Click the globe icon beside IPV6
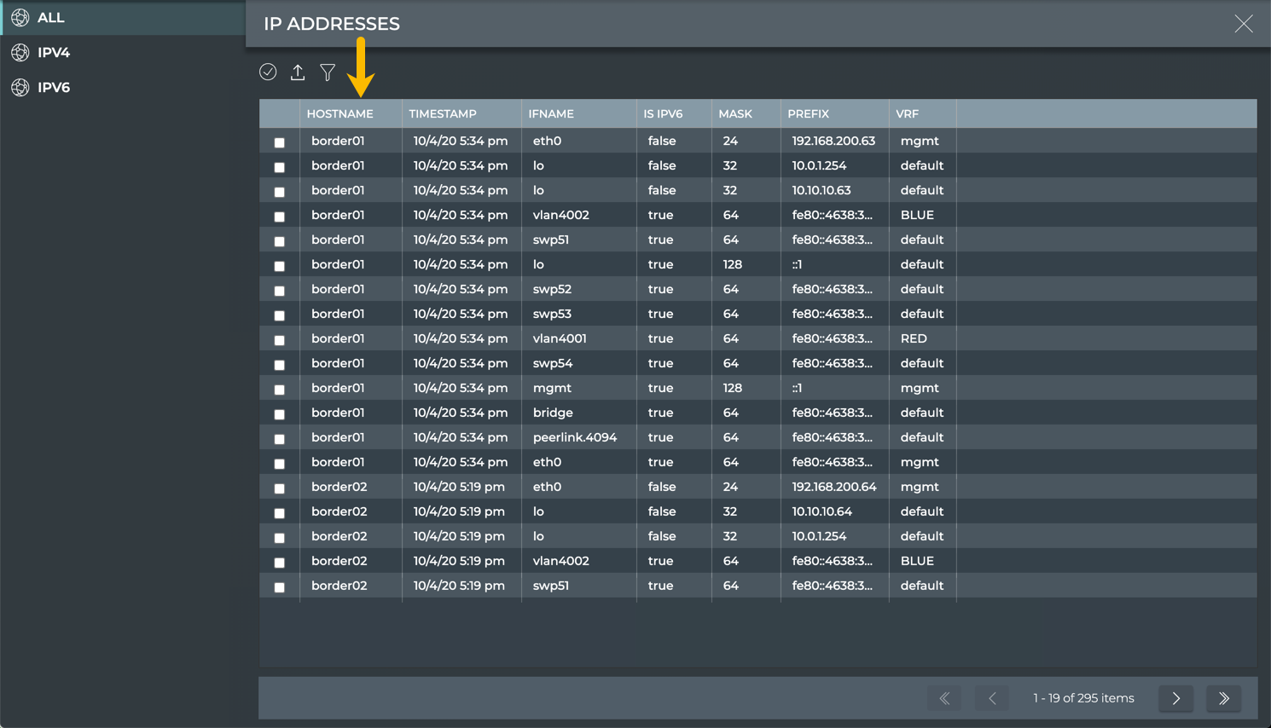Screen dimensions: 1271x728 tap(20, 87)
